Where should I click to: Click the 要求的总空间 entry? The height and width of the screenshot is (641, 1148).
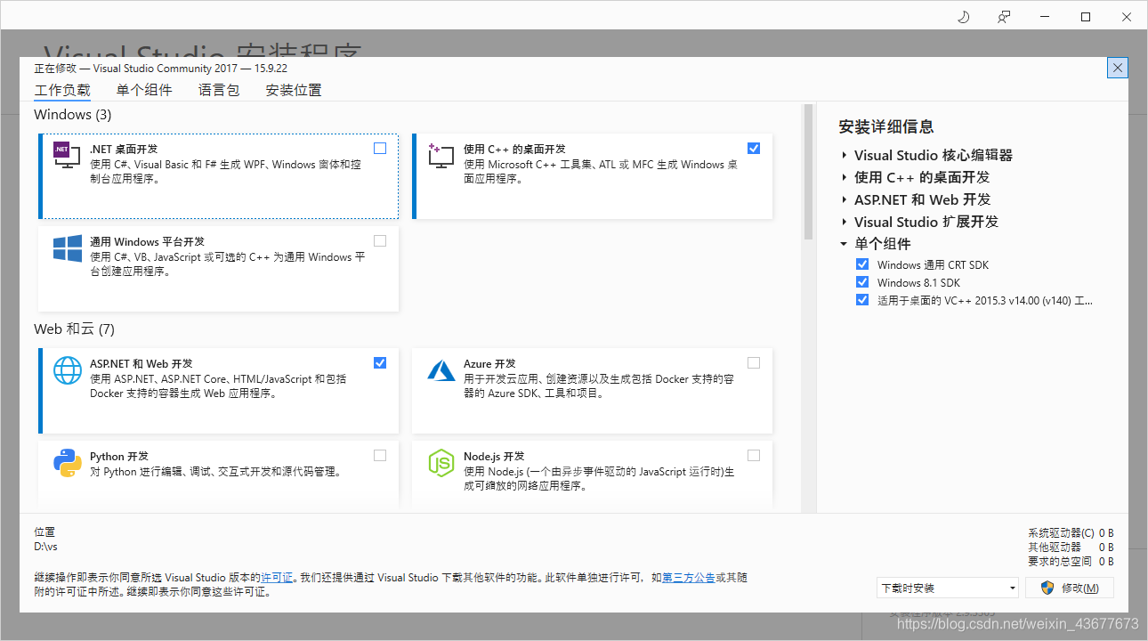(x=1071, y=562)
